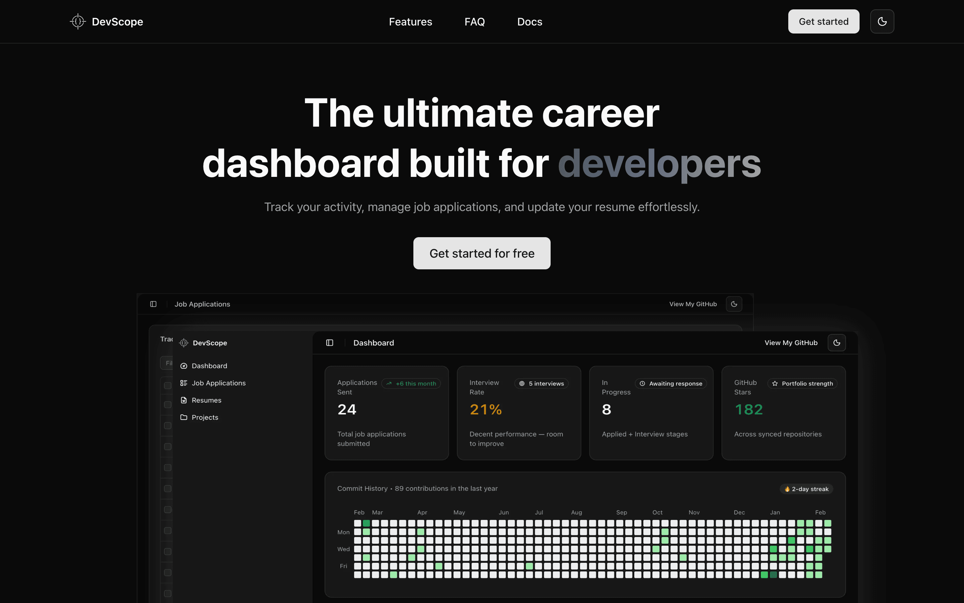The image size is (964, 603).
Task: Toggle dark mode with the navbar moon icon
Action: click(882, 21)
